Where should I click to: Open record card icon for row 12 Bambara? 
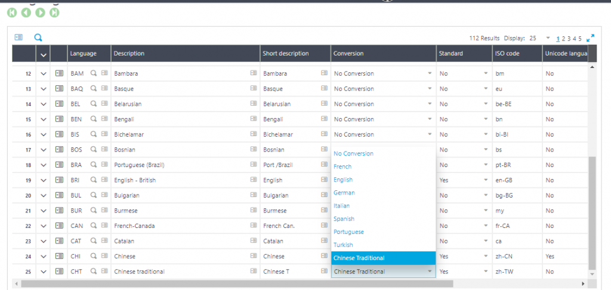pyautogui.click(x=59, y=73)
